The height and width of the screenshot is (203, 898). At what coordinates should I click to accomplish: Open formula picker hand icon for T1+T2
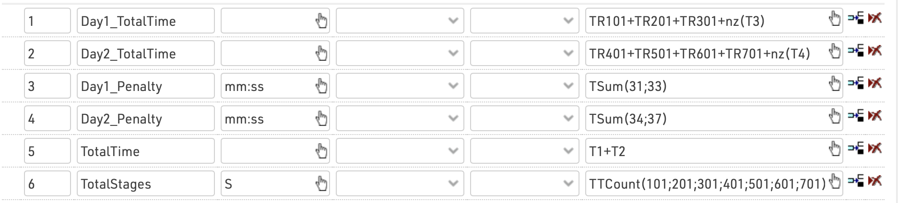coord(835,151)
